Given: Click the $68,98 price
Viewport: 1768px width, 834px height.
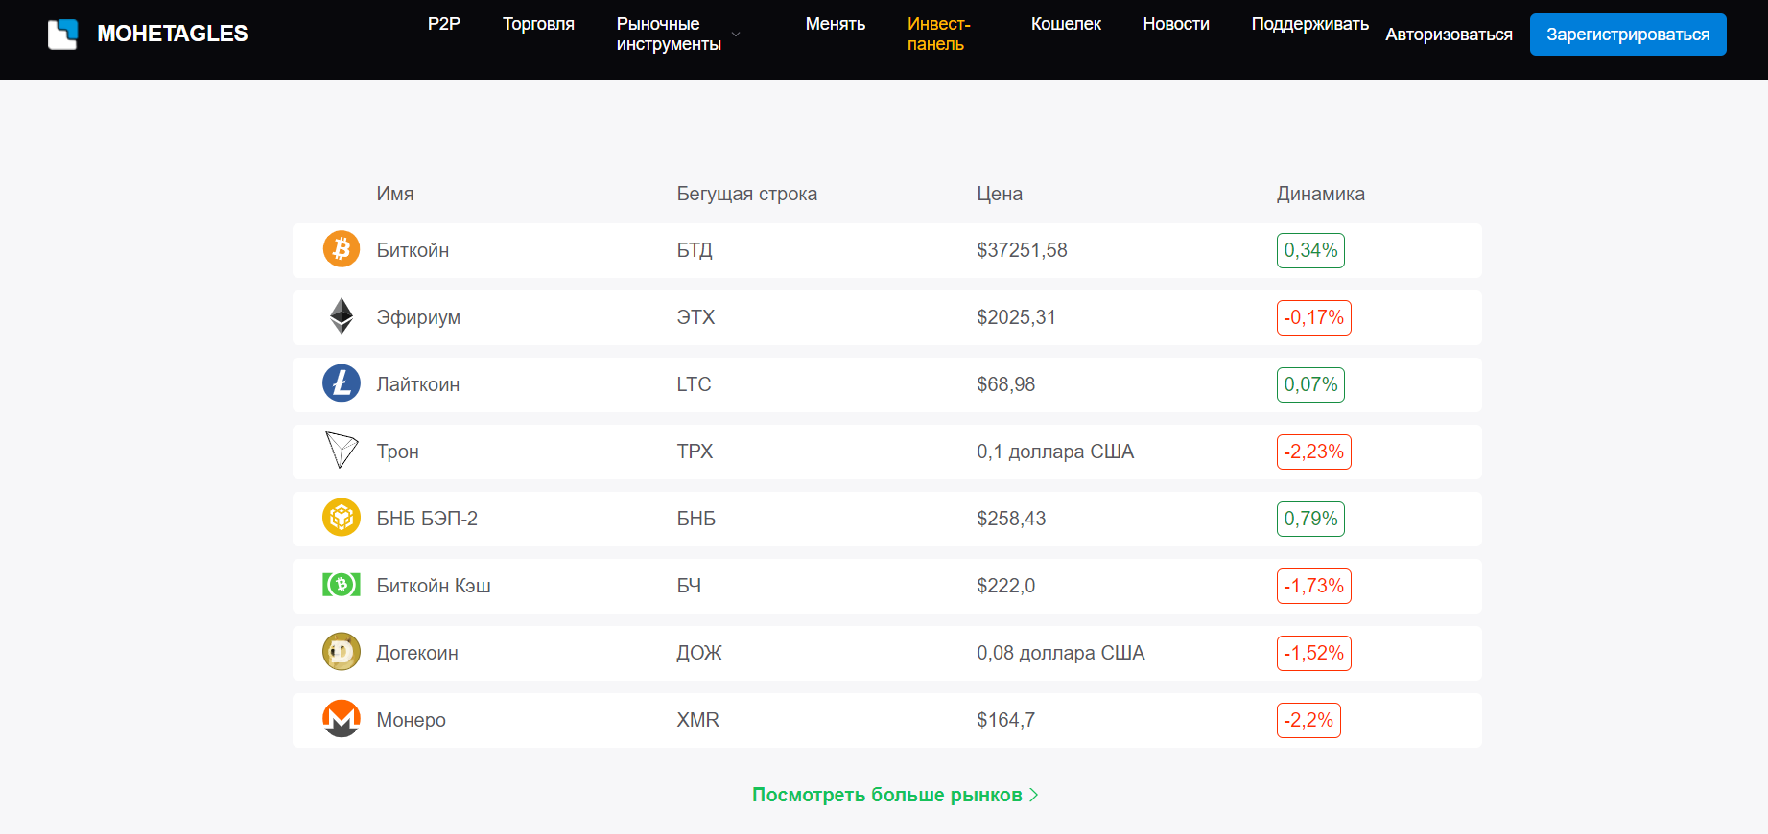Looking at the screenshot, I should point(1006,384).
